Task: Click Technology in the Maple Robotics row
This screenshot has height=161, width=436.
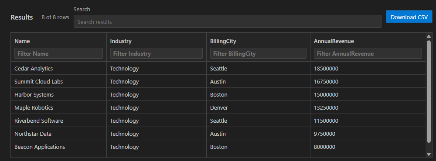Action: (x=124, y=108)
